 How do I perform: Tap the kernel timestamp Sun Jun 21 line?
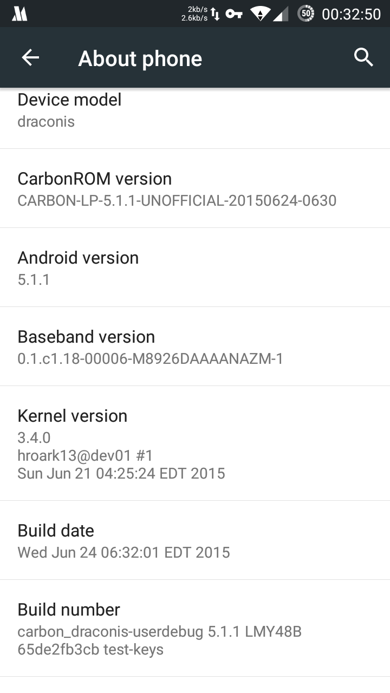[x=121, y=473]
